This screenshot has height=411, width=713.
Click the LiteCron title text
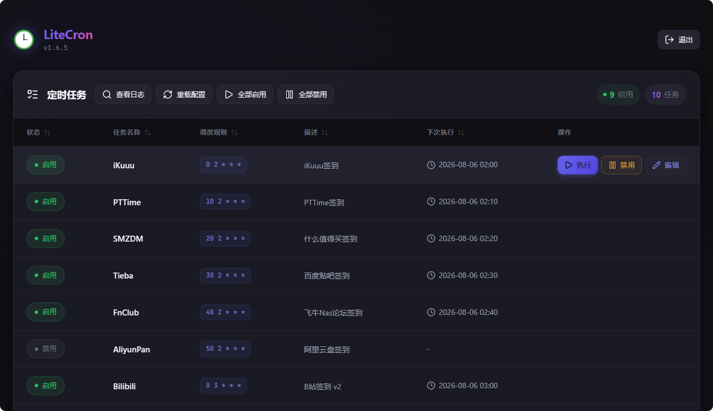point(68,35)
